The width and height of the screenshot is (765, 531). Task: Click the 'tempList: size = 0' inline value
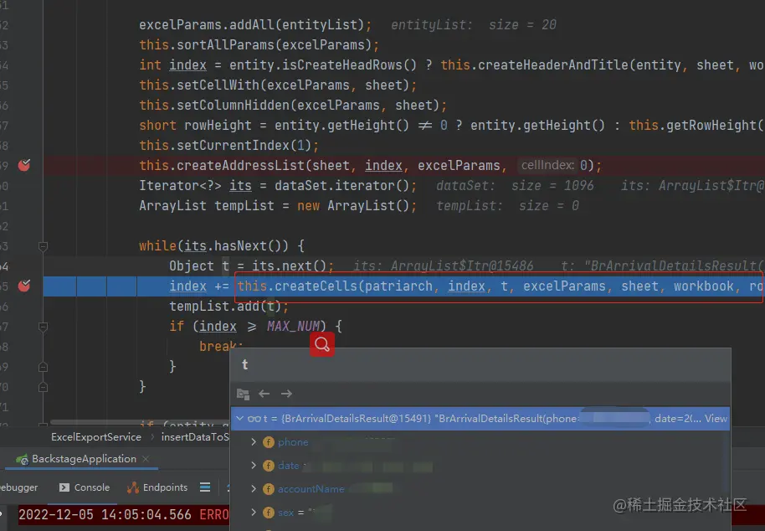pyautogui.click(x=507, y=205)
